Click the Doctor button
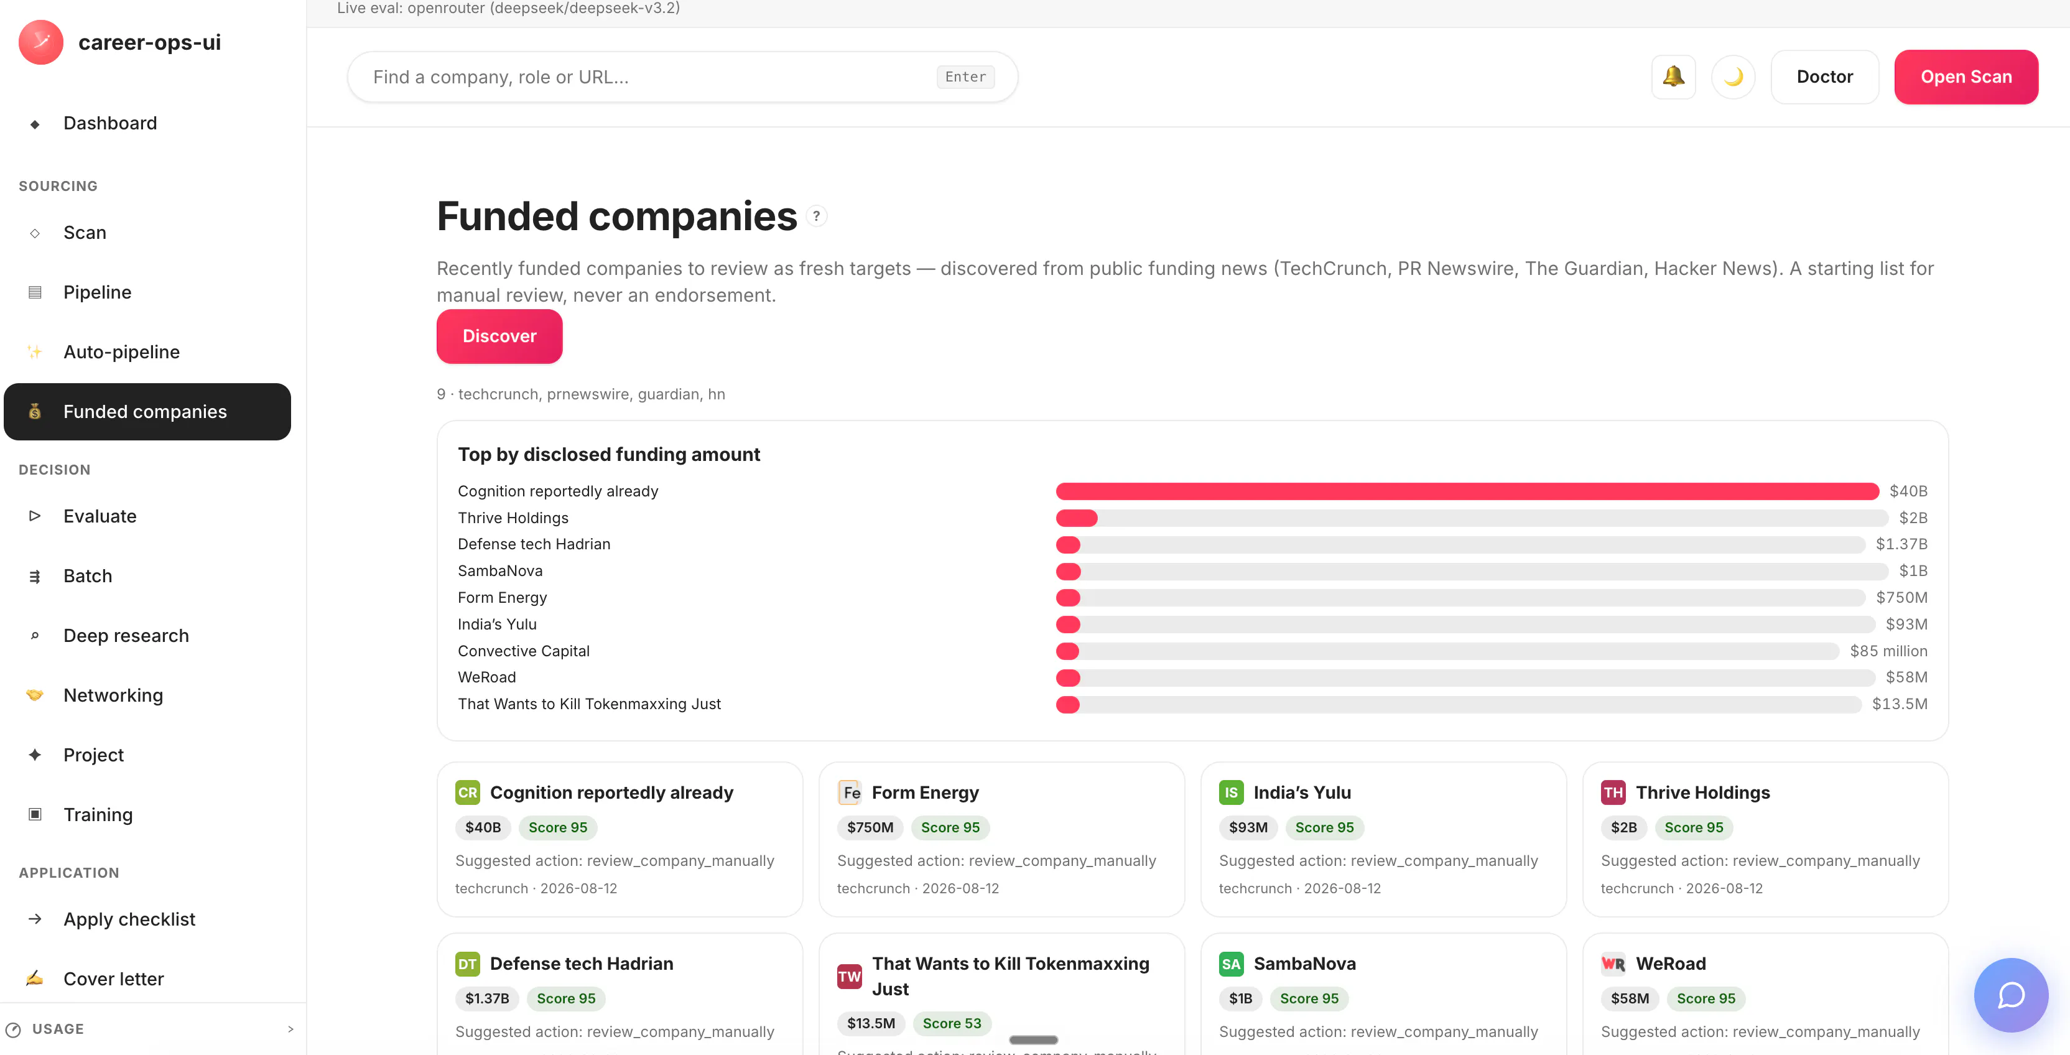The width and height of the screenshot is (2070, 1055). pyautogui.click(x=1824, y=77)
